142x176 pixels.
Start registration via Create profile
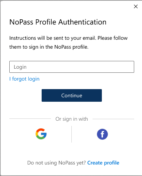coord(103,163)
